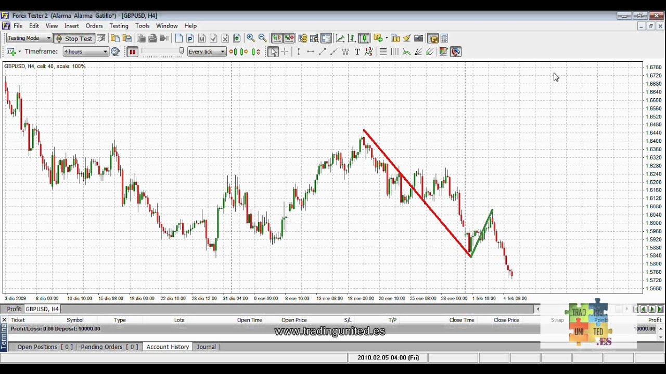Open the Testing Mode dropdown
Screen dimensions: 666x374
[29, 38]
